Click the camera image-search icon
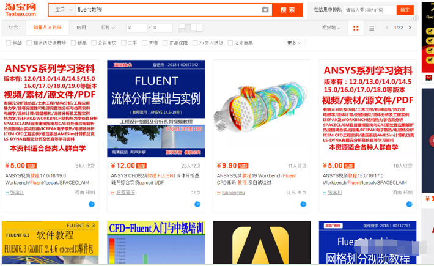434x266 pixels. click(265, 10)
